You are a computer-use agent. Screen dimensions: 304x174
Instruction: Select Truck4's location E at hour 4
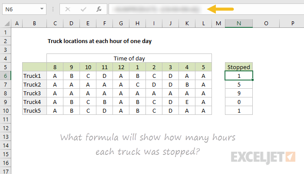pyautogui.click(x=187, y=102)
